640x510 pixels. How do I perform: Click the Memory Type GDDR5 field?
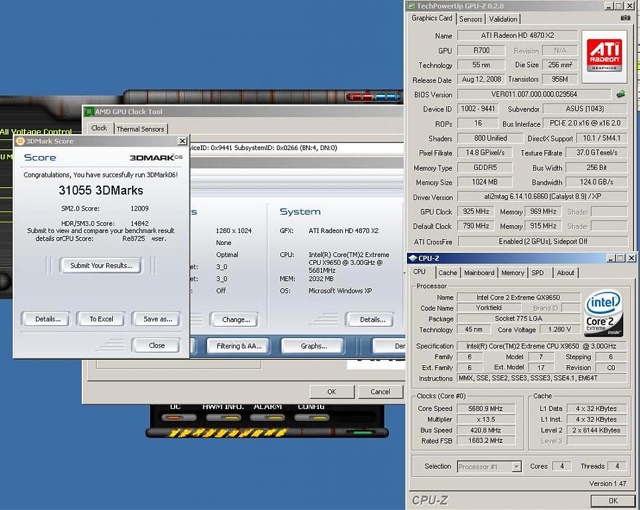click(485, 167)
